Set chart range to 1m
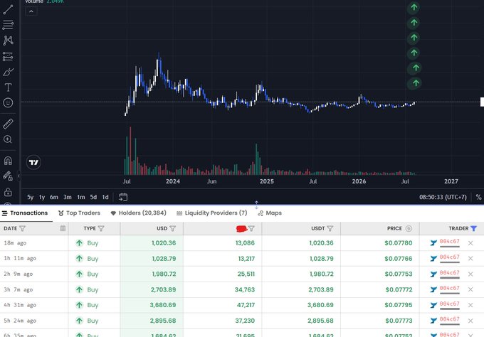Screen dimensions: 484x337 81,197
